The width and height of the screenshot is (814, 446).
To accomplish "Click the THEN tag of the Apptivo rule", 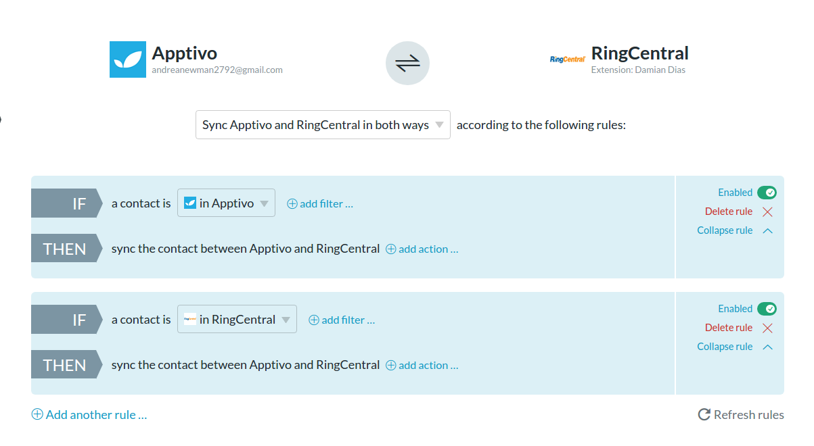I will [66, 249].
